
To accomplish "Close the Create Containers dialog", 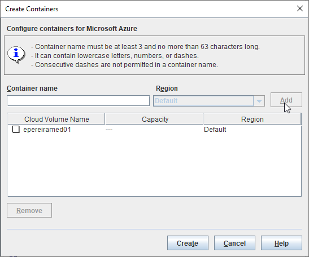I will coord(300,8).
